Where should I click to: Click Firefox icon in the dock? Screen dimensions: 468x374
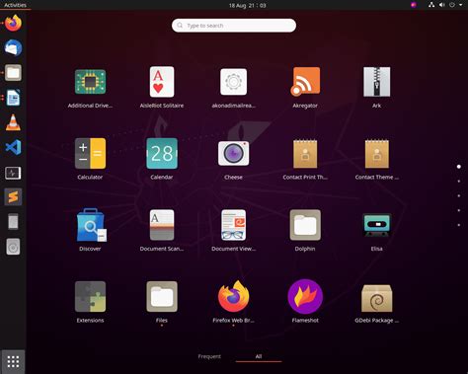click(x=13, y=23)
